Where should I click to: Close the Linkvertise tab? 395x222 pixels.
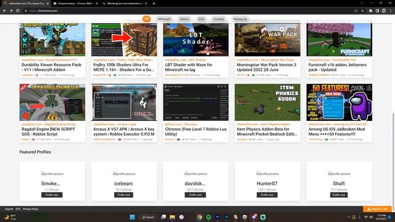point(48,4)
